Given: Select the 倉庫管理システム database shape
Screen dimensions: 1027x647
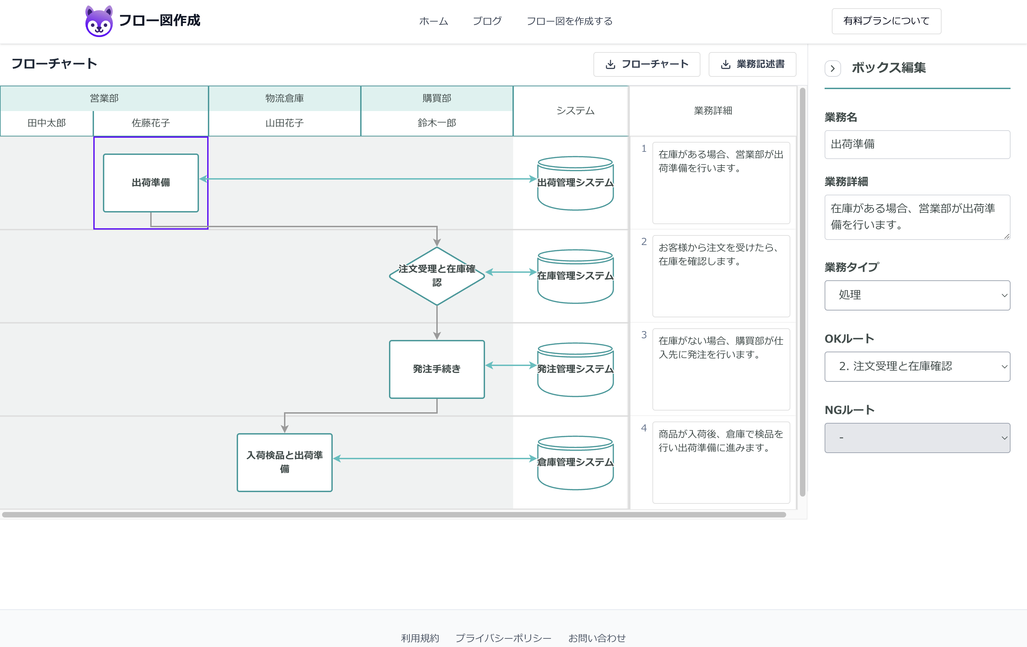Looking at the screenshot, I should (575, 462).
